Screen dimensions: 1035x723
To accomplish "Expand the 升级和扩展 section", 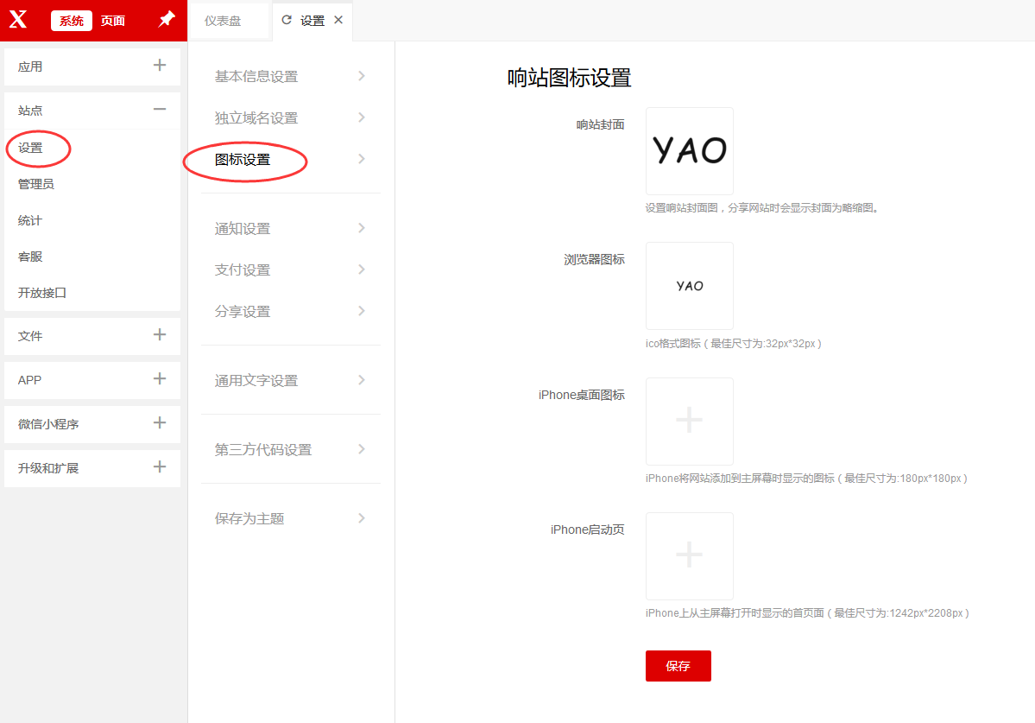I will (159, 467).
